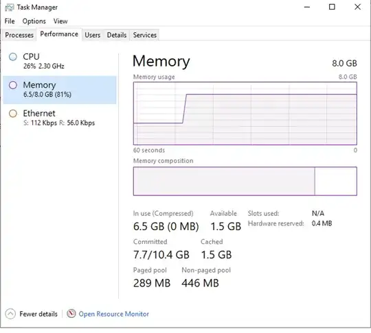Select the Ethernet performance entry
This screenshot has width=371, height=333.
[60, 118]
